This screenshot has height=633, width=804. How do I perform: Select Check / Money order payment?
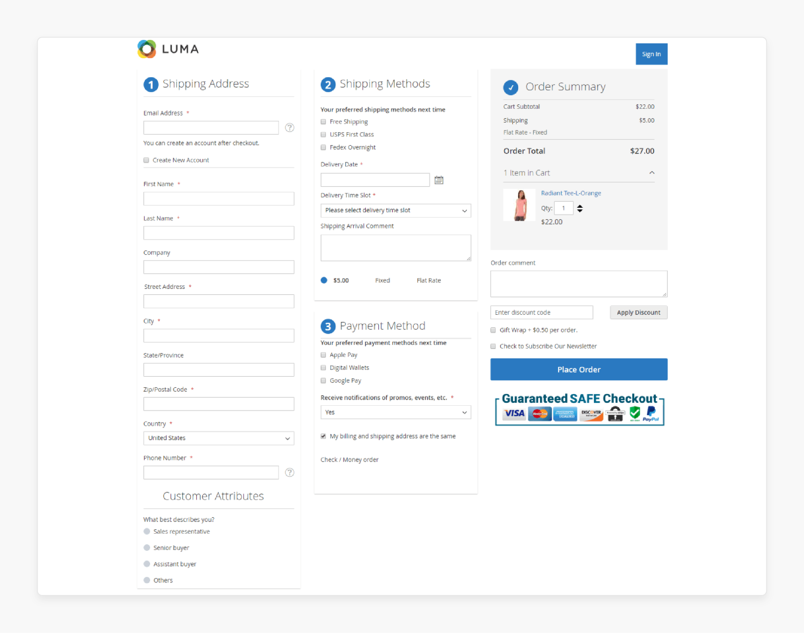click(349, 460)
